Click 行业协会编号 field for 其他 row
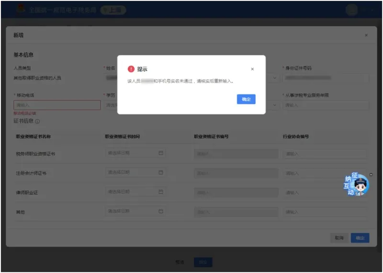Viewport: 383px width, 273px height. (325, 212)
